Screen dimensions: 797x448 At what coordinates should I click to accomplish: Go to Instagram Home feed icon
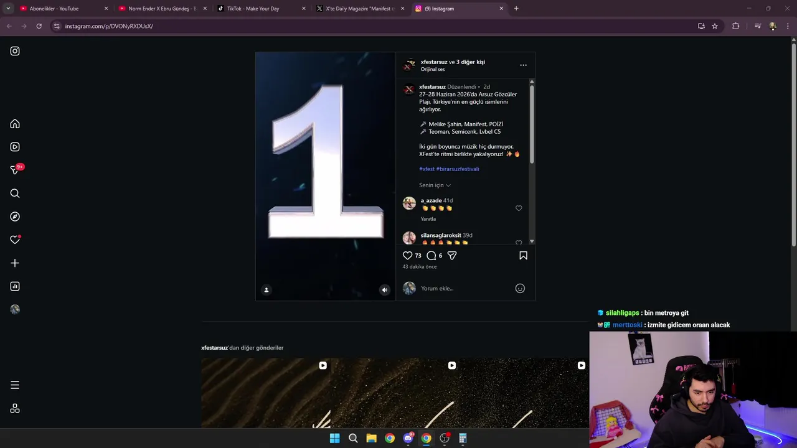[x=15, y=124]
